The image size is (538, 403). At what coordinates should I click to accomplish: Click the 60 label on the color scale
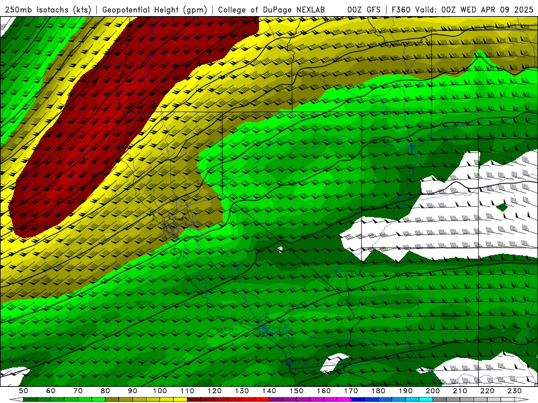pyautogui.click(x=51, y=391)
